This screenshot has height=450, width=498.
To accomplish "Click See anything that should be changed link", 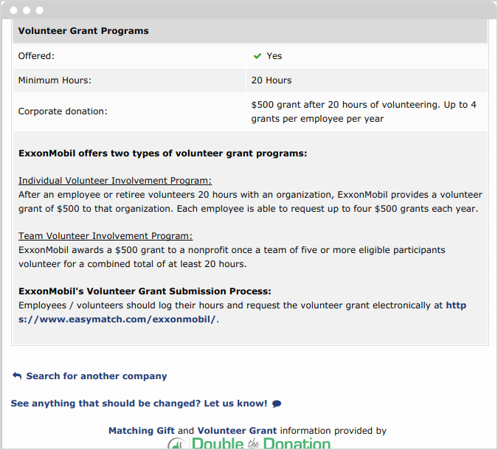I will point(139,404).
